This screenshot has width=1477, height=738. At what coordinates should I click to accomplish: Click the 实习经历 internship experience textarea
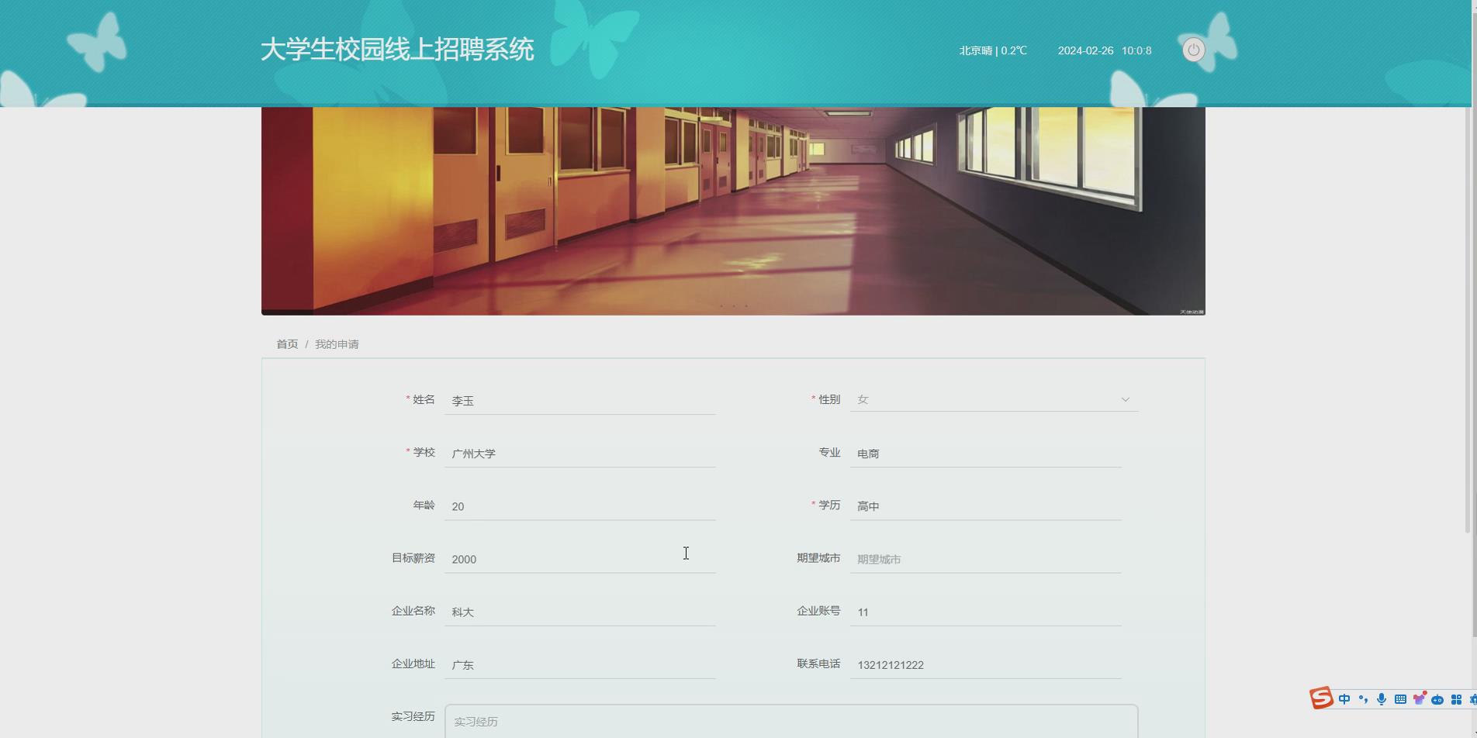[791, 721]
